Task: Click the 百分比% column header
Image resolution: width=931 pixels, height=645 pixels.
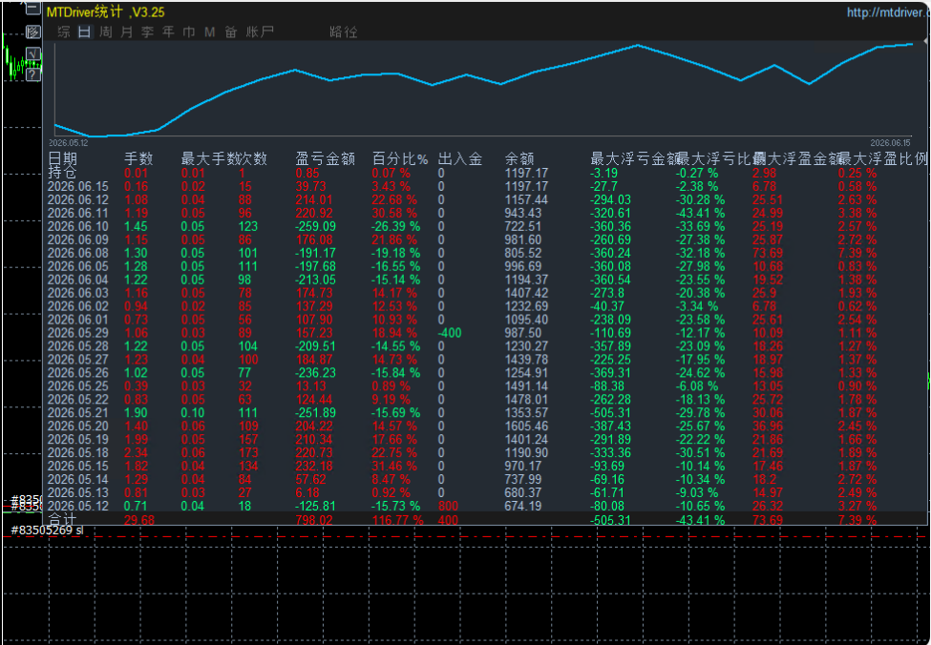Action: coord(399,159)
